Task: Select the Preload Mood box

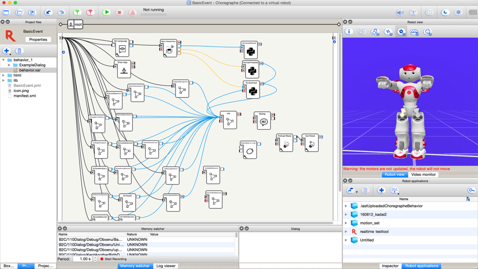Action: click(x=286, y=143)
